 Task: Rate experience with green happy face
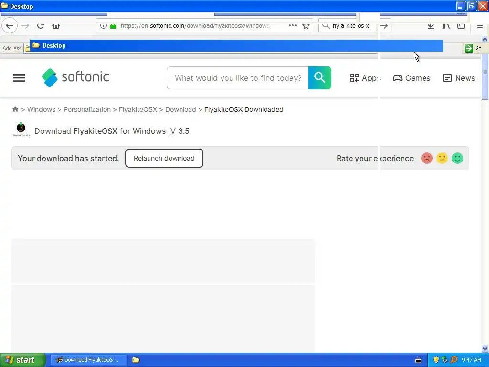[457, 158]
